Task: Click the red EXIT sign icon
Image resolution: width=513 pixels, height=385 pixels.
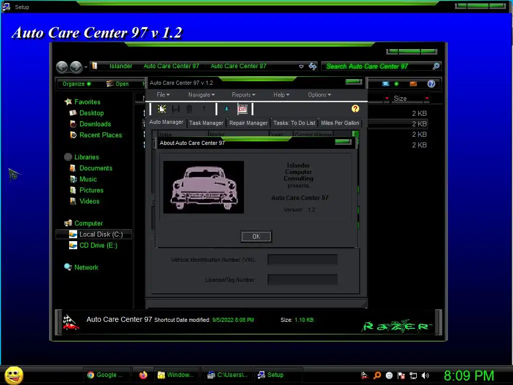Action: [x=242, y=109]
